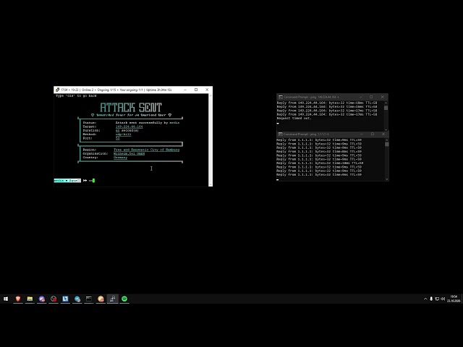Click scroll-down arrow in upper Command Prompt

pyautogui.click(x=386, y=129)
